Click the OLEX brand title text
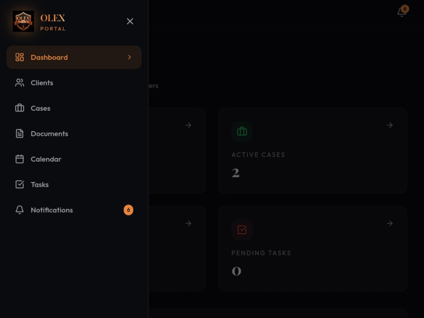The height and width of the screenshot is (318, 424). point(53,18)
